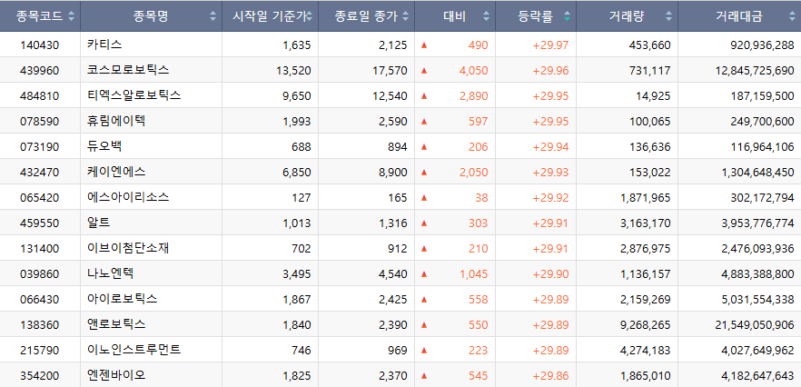Open 엔젠바이오 stock entry
801x387 pixels.
point(116,375)
